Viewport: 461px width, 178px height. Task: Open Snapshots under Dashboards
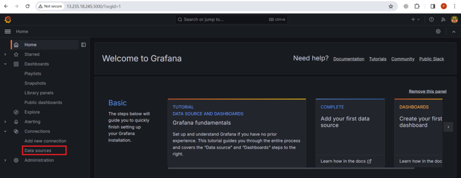(35, 83)
